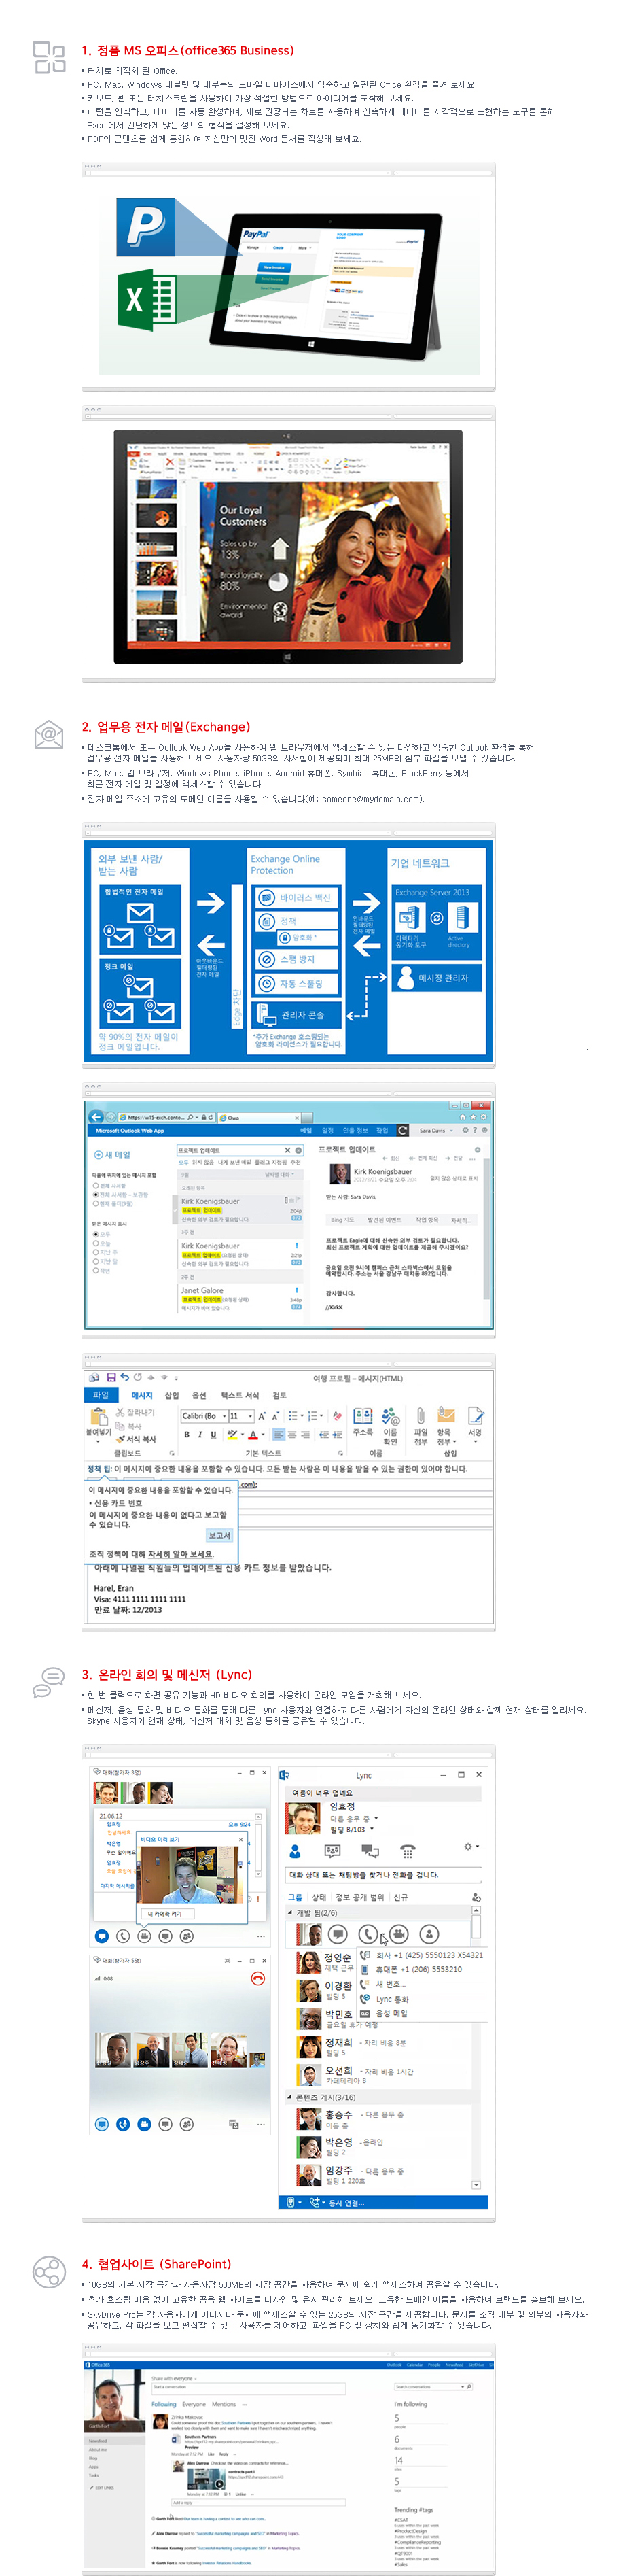
Task: Toggle Italic in the message ribbon
Action: (200, 1434)
